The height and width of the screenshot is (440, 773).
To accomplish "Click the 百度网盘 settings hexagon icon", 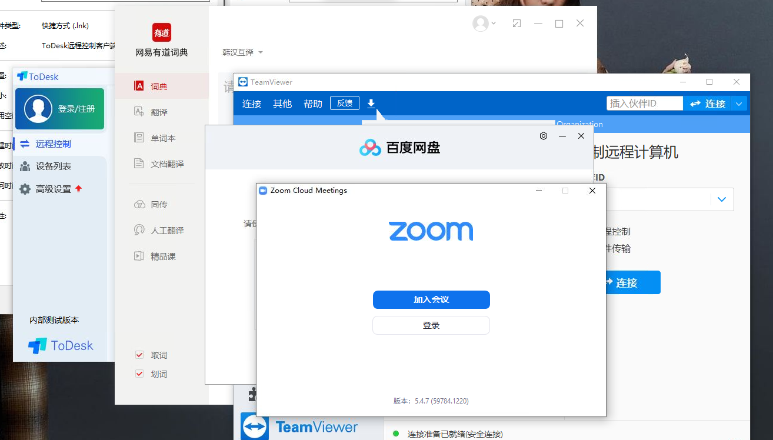I will (544, 136).
